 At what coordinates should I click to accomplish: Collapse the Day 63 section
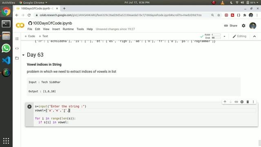23,55
